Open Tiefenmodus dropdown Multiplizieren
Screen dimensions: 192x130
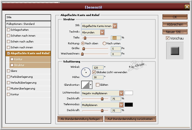[x=102, y=105]
